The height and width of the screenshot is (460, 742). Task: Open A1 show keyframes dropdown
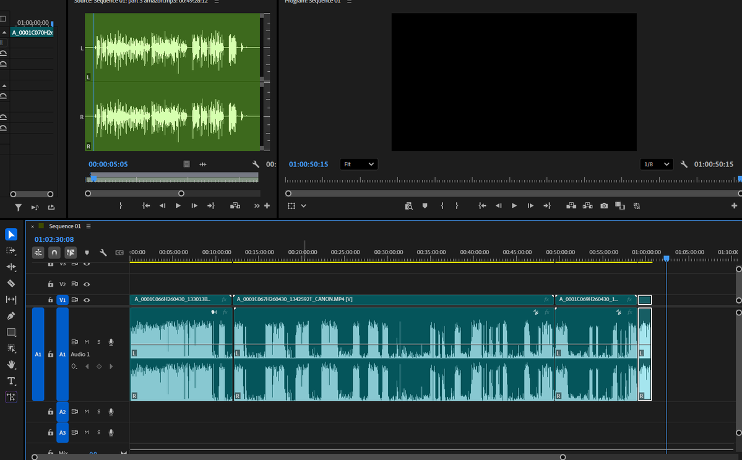74,367
